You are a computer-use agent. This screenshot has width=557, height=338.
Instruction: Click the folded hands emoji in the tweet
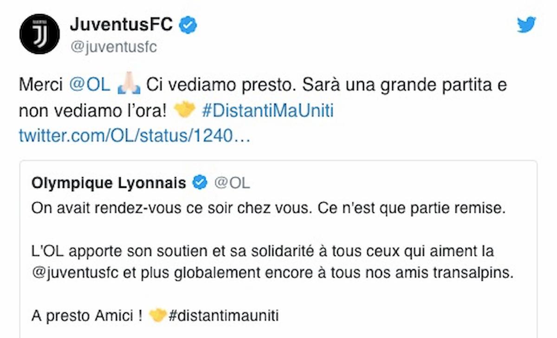(128, 84)
